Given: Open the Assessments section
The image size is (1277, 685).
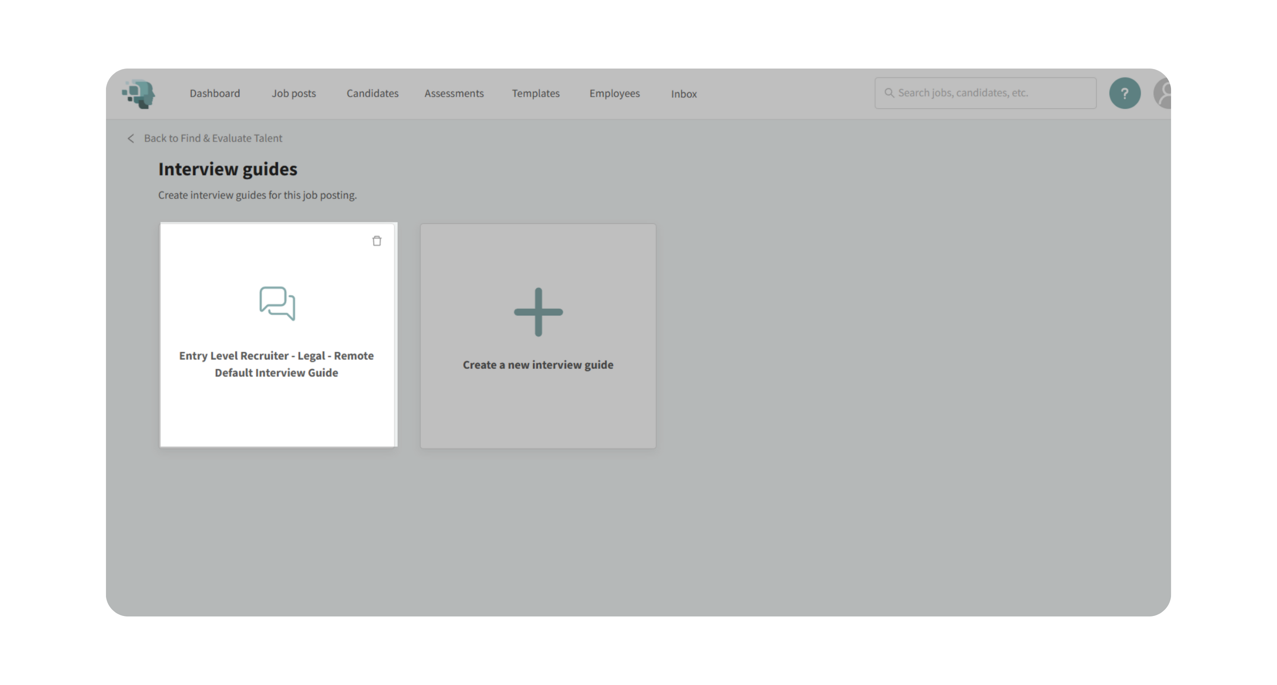Looking at the screenshot, I should pyautogui.click(x=454, y=94).
